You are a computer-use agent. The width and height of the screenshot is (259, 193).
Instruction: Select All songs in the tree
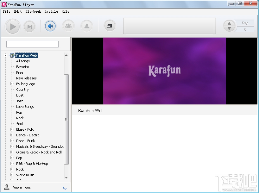pyautogui.click(x=23, y=61)
